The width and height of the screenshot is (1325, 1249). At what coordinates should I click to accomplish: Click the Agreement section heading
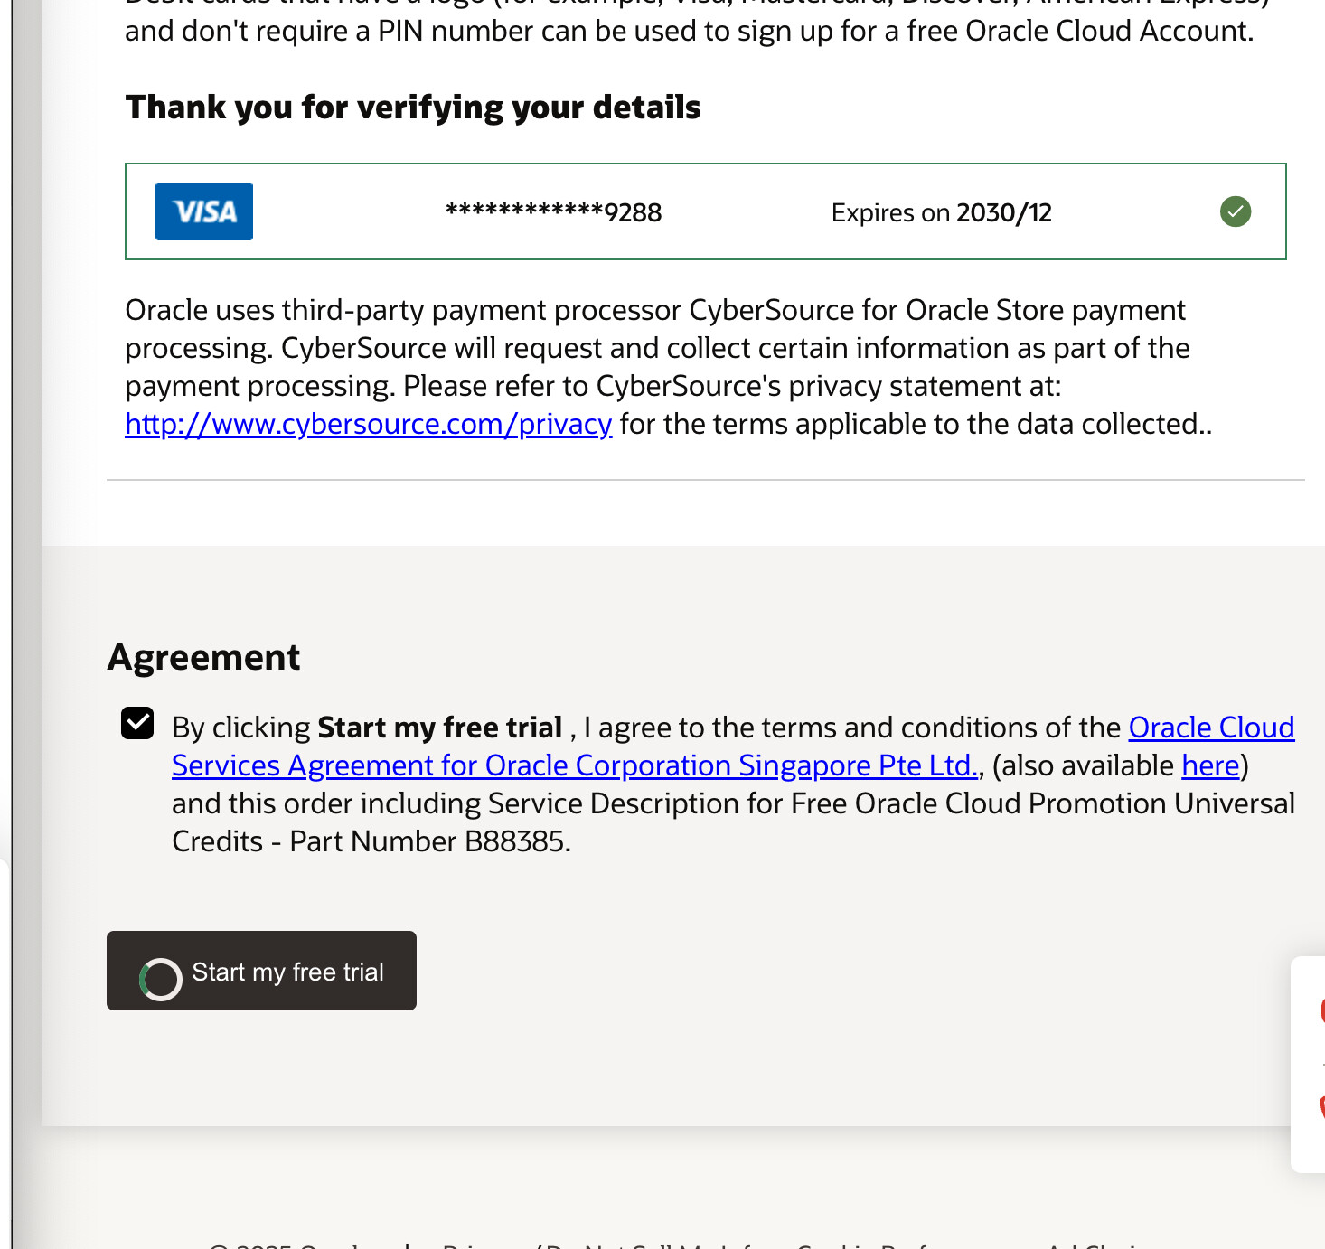[203, 657]
